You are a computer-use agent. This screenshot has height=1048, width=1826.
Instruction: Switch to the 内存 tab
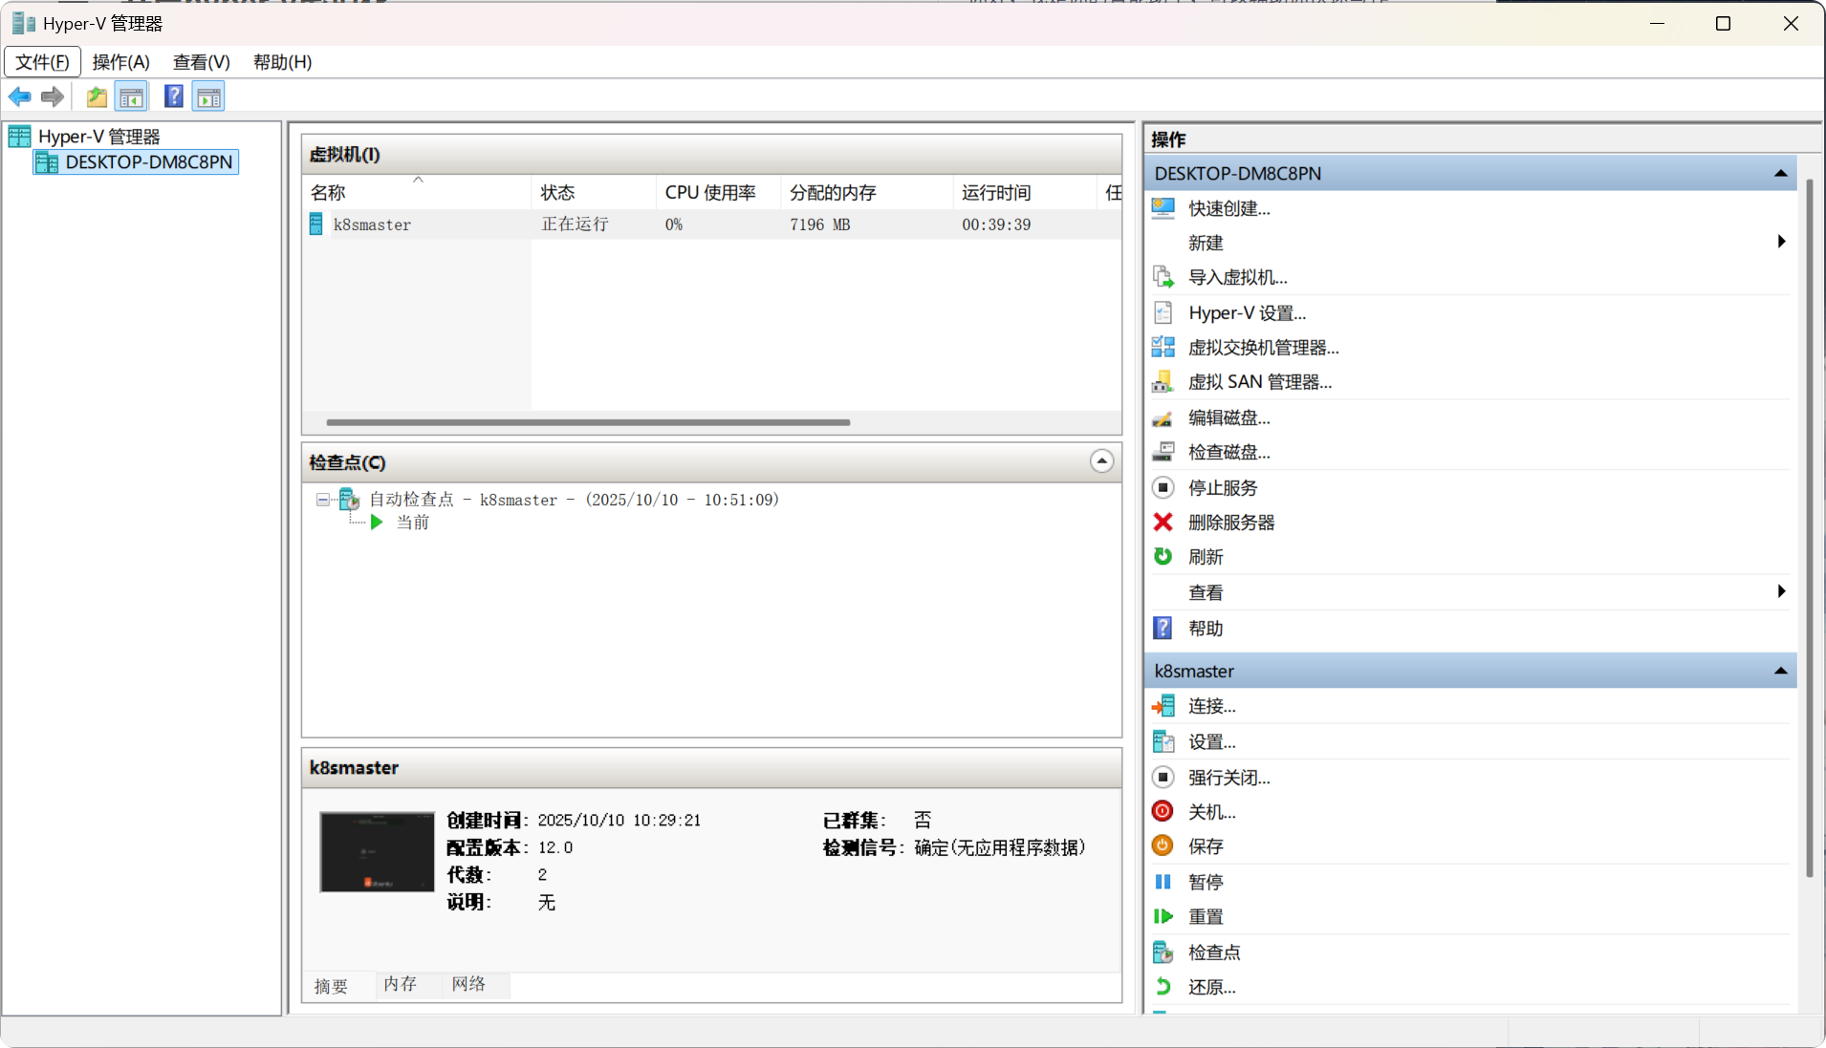(x=401, y=984)
